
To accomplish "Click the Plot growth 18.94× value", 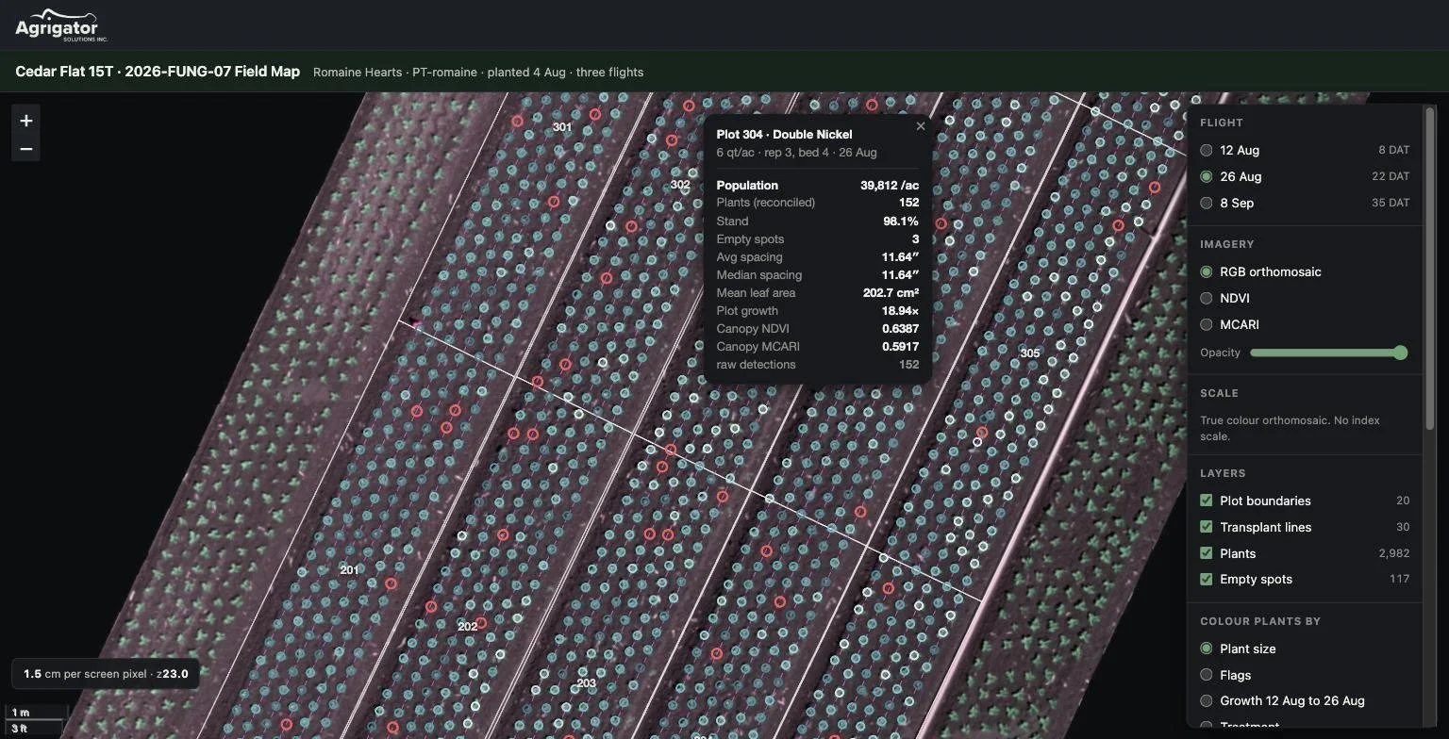I will pyautogui.click(x=900, y=311).
